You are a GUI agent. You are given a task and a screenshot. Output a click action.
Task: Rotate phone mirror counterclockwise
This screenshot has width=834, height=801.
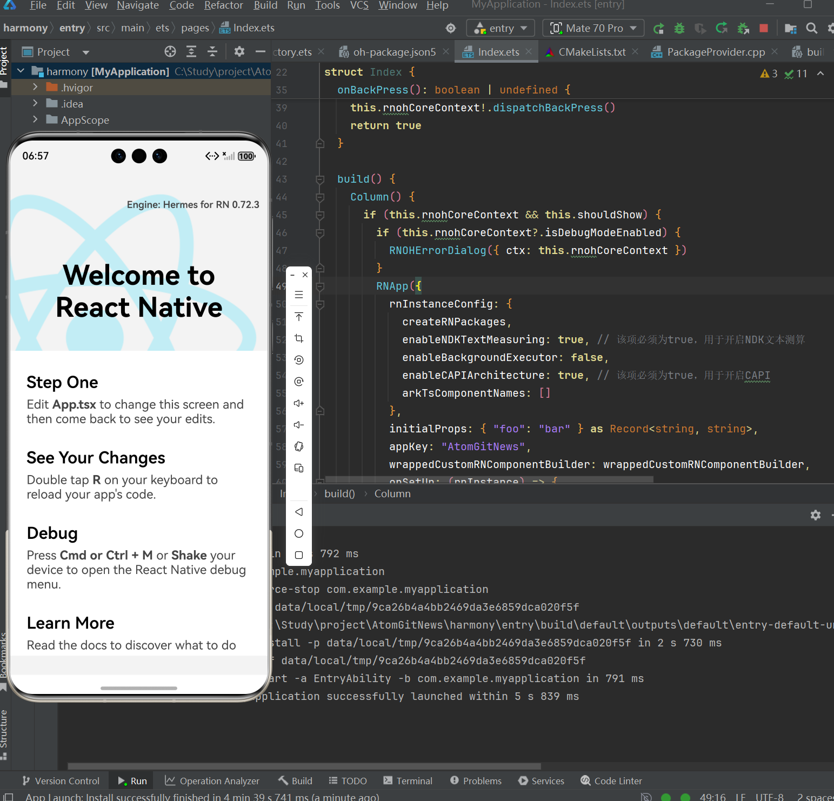299,360
